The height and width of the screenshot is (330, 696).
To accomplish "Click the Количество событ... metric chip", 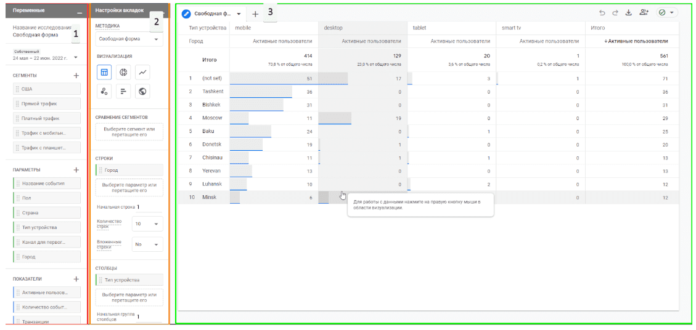I will tap(47, 307).
